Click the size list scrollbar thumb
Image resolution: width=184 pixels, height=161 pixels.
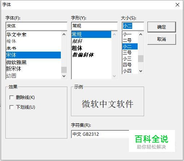tap(141, 59)
